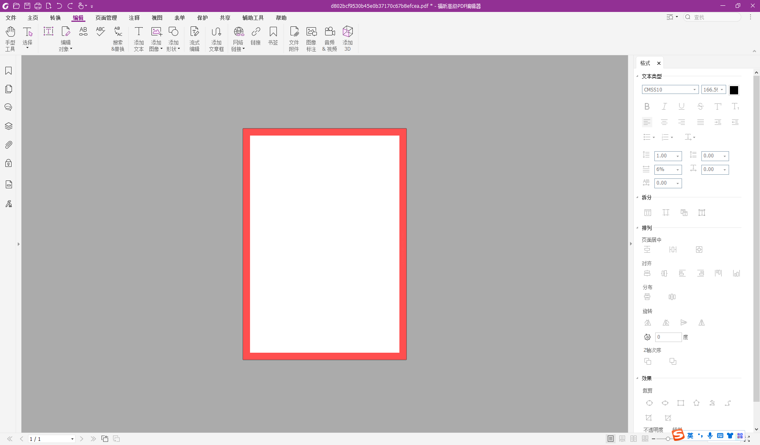Set right text alignment

(682, 122)
